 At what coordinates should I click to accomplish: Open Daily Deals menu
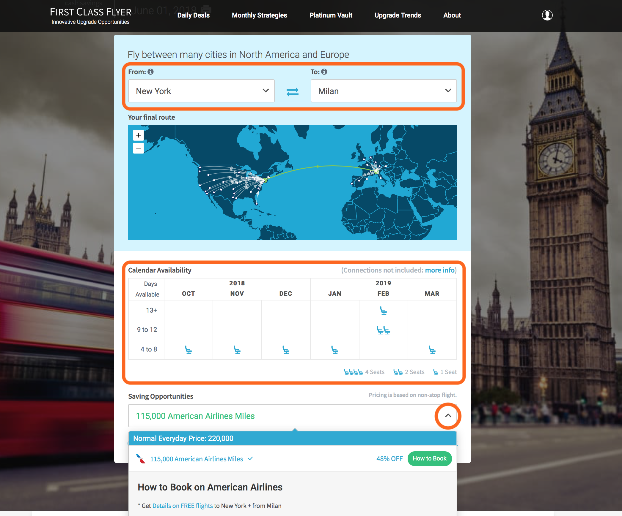coord(193,15)
